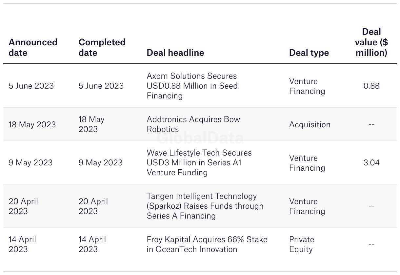
Task: Click the Private Equity deal type cell
Action: [302, 244]
